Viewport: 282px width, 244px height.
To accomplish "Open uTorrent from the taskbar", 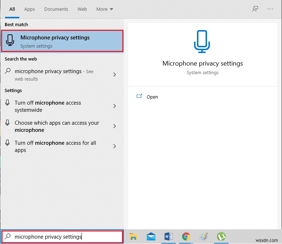I will pos(221,236).
